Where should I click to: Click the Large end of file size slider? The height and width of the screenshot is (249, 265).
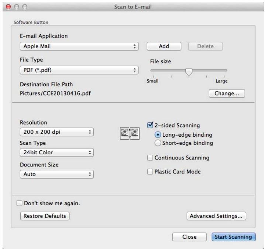click(x=221, y=81)
